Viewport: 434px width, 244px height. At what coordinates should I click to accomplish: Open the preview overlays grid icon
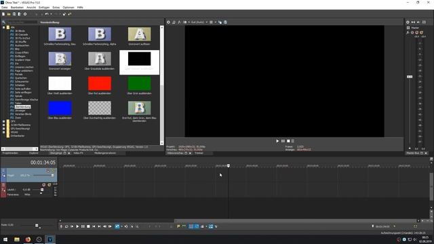(211, 22)
